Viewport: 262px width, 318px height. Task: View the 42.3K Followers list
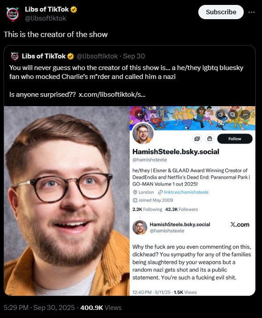coord(181,209)
